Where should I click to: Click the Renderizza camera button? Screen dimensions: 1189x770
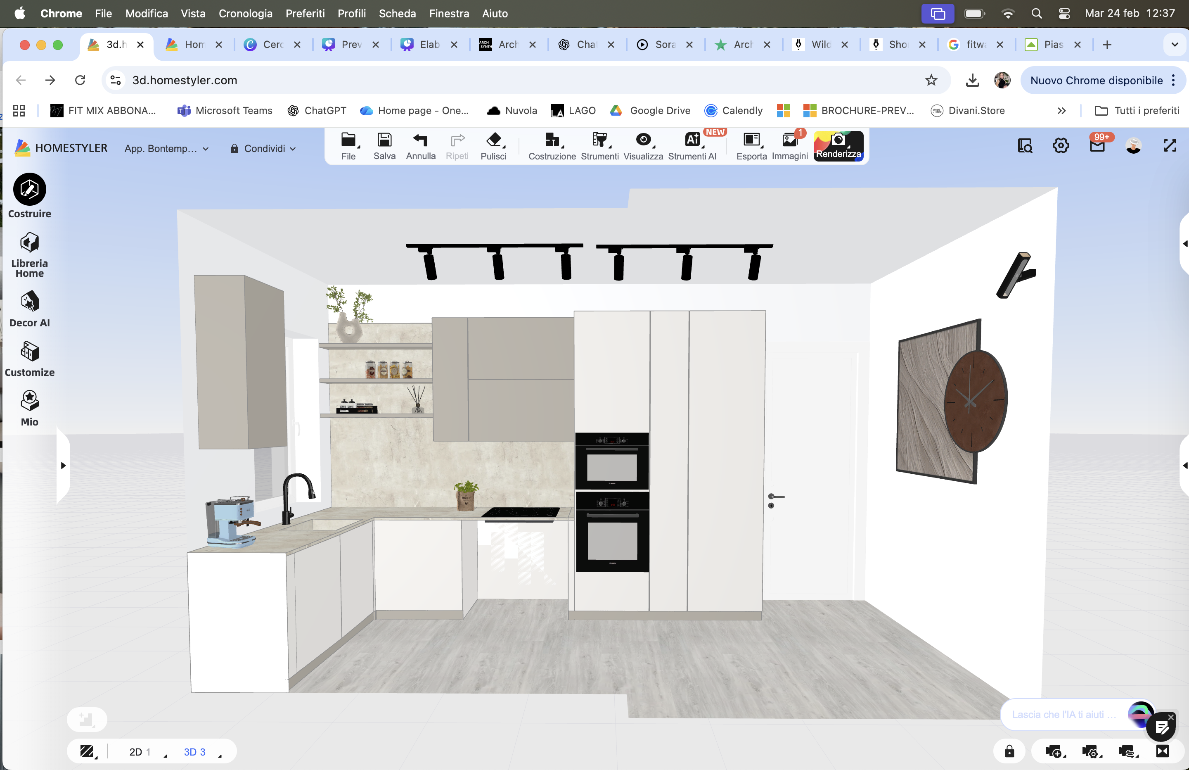(x=838, y=145)
